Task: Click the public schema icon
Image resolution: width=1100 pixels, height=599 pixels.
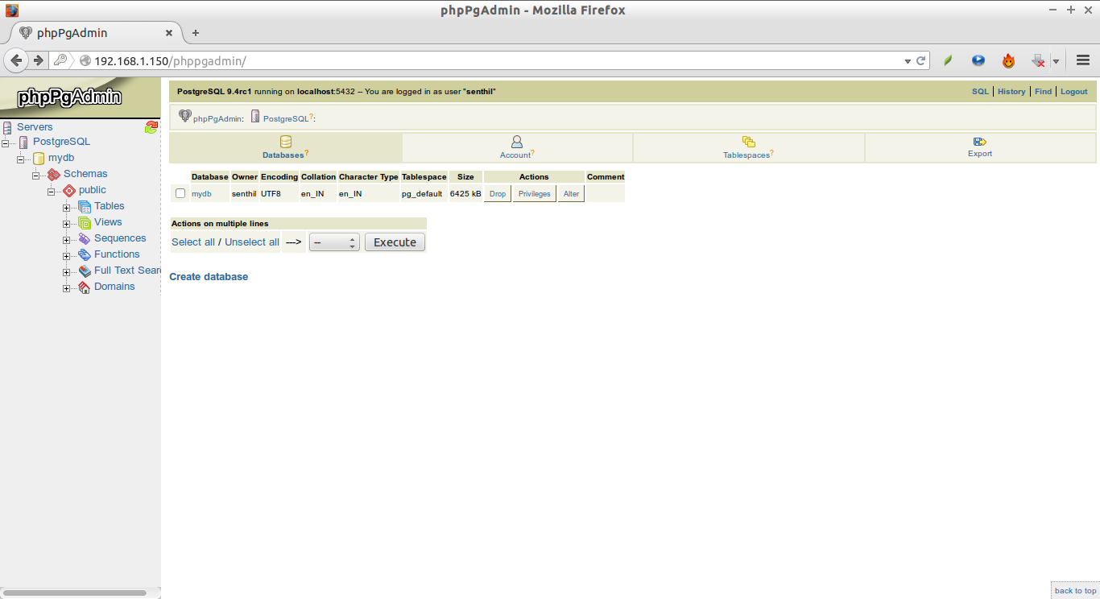Action: point(69,191)
